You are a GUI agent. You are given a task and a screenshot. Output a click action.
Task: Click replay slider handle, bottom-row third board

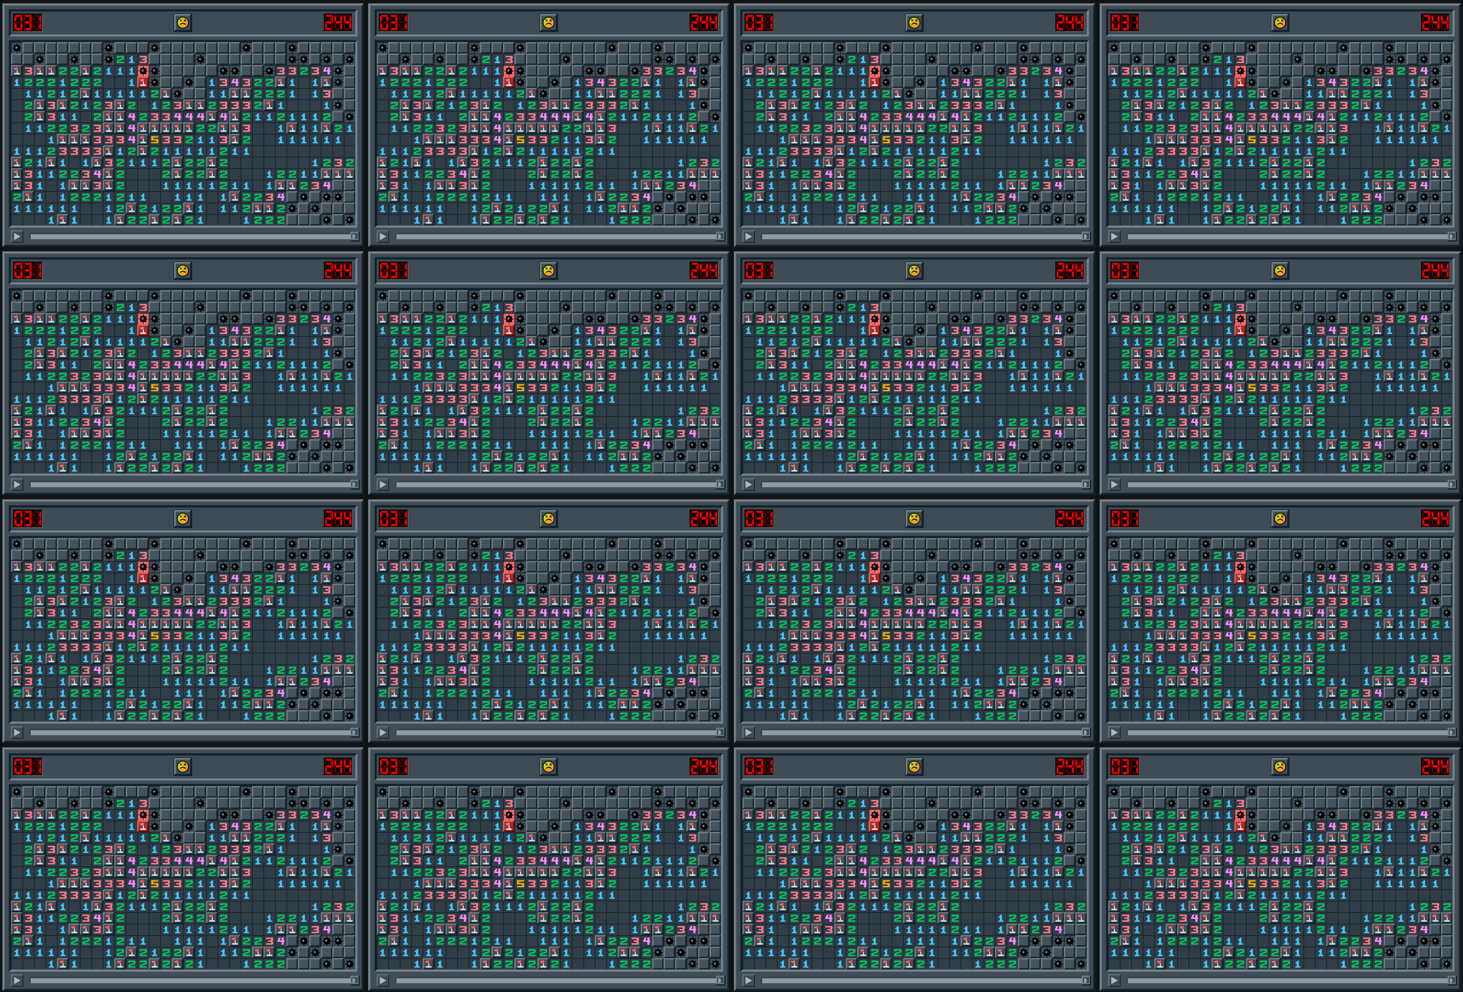pos(1086,980)
